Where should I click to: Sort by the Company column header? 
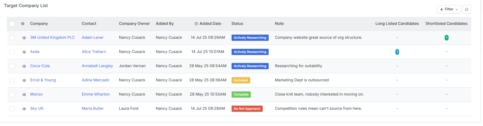tap(39, 24)
